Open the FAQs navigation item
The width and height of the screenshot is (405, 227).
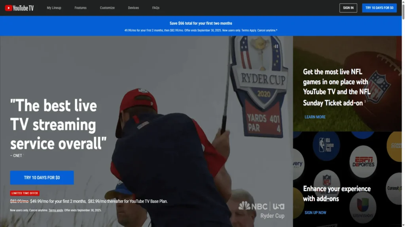(156, 8)
